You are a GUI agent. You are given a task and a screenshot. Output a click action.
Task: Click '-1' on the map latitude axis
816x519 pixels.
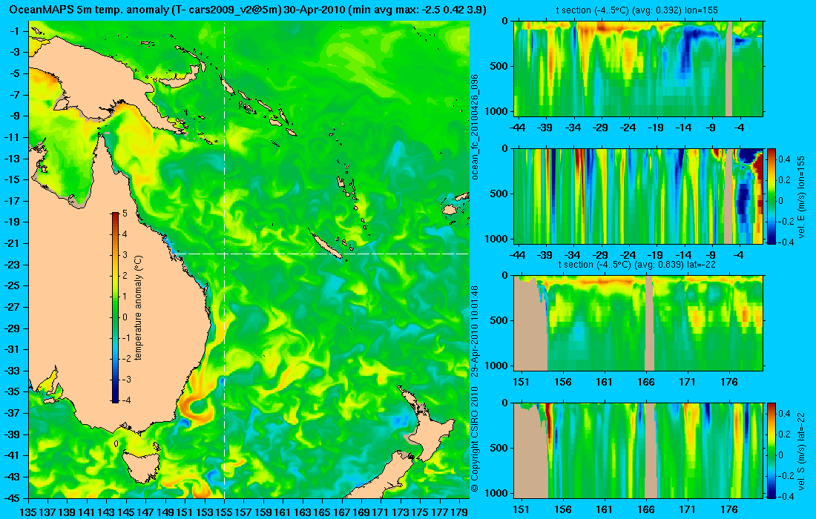point(14,30)
